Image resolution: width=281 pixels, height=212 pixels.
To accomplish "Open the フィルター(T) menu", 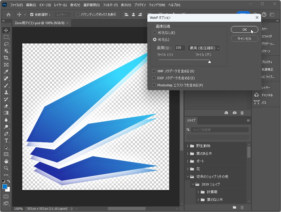I will point(110,5).
